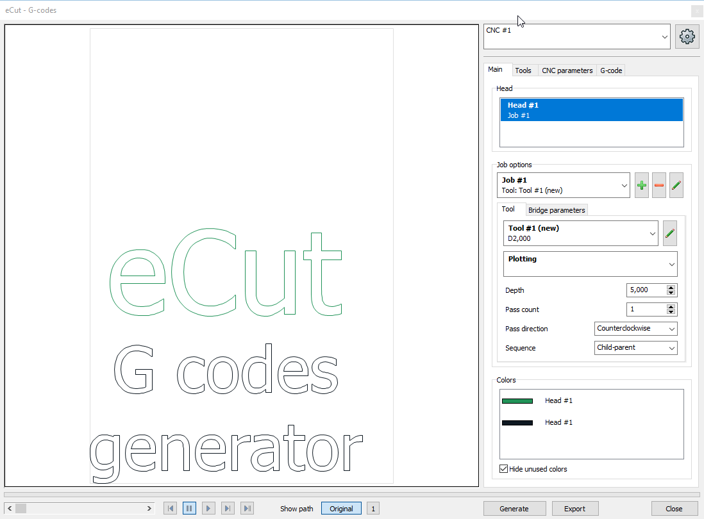Toggle Hide unused colors checkbox

(x=504, y=469)
